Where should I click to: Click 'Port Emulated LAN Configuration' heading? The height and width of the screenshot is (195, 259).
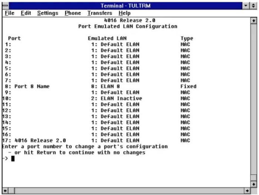128,26
